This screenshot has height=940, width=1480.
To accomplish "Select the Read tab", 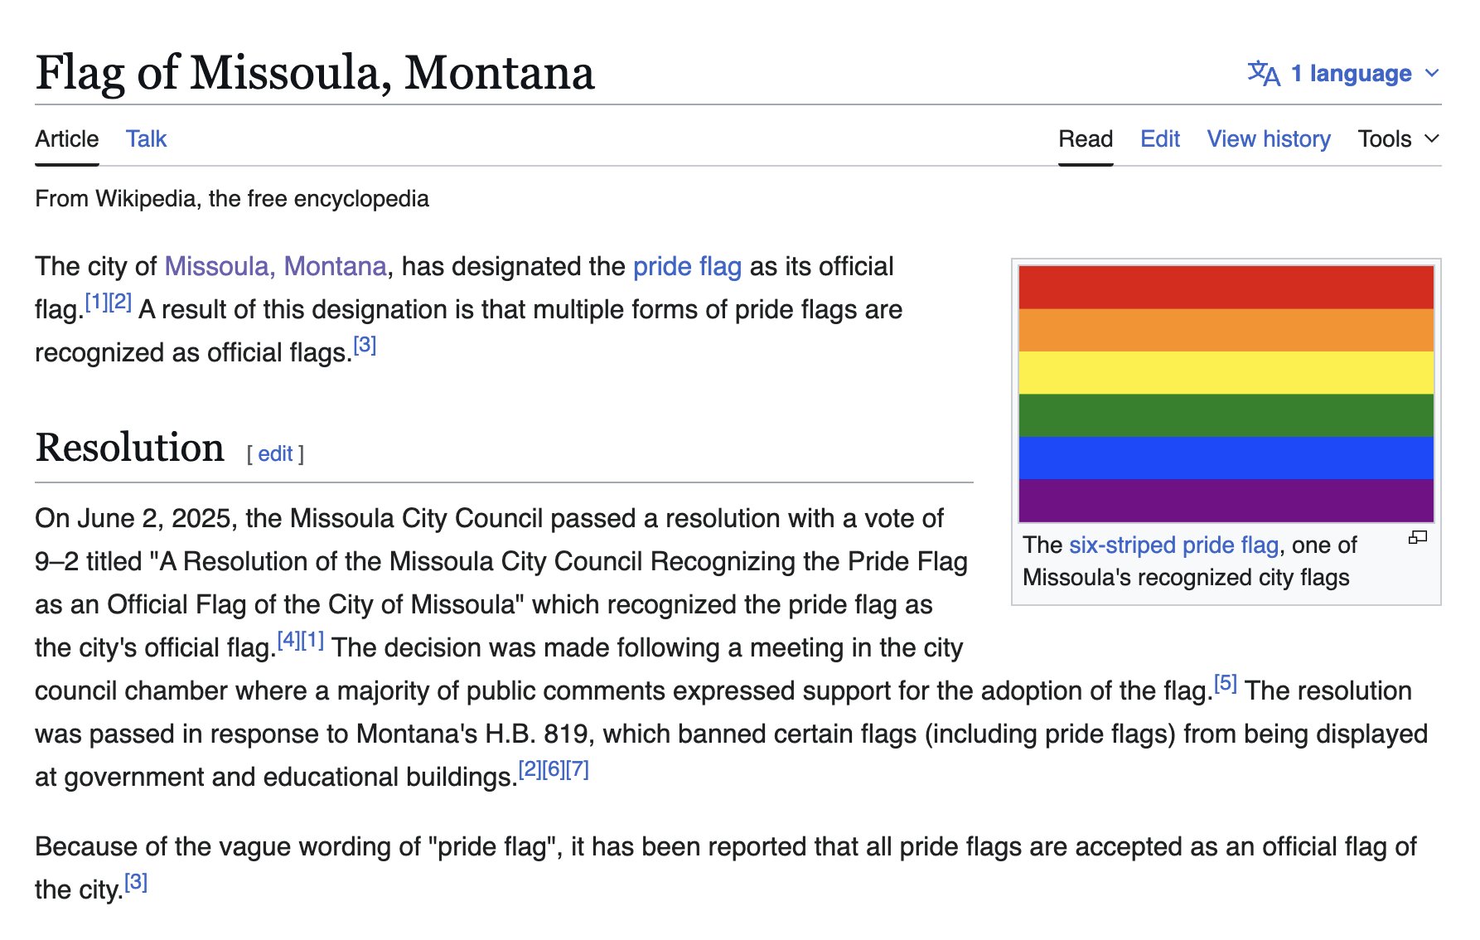I will 1086,138.
